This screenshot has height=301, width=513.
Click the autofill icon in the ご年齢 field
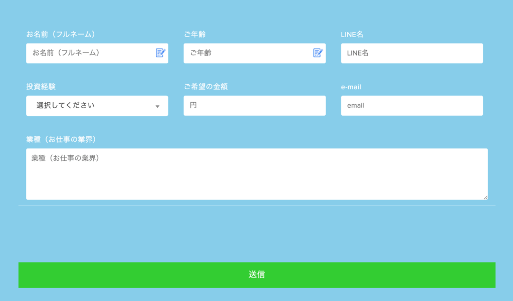[x=318, y=53]
